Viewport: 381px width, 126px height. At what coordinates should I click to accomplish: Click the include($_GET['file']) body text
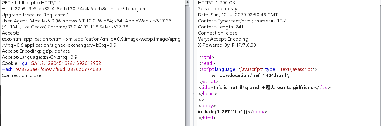[x=223, y=112]
